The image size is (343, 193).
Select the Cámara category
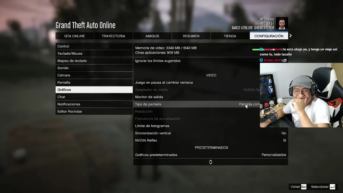click(x=94, y=75)
